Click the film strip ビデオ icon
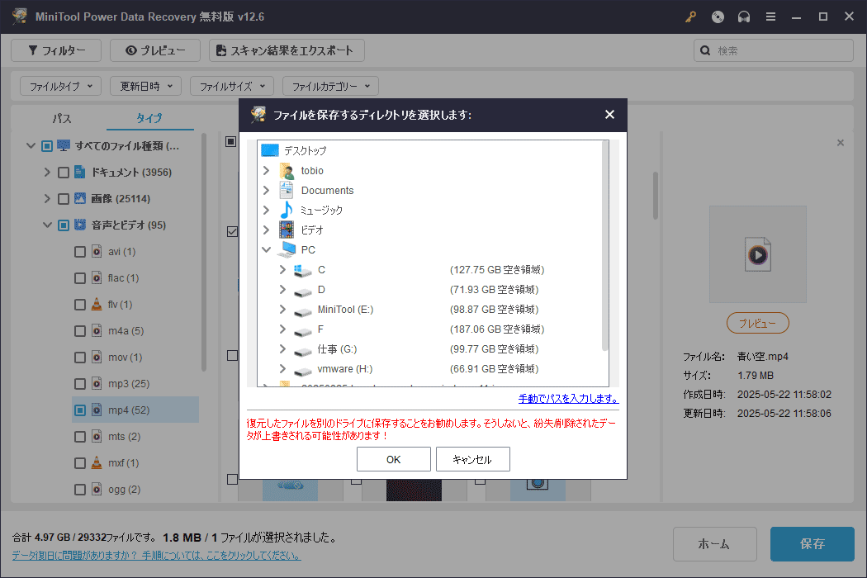This screenshot has width=867, height=578. [x=287, y=230]
